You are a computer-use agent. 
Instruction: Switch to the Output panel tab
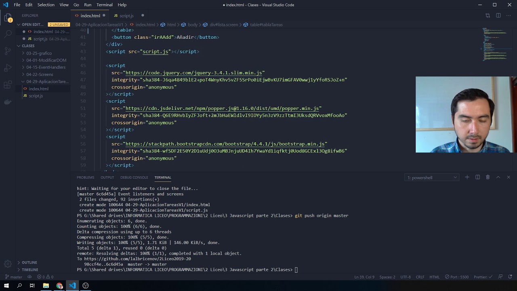(x=107, y=177)
